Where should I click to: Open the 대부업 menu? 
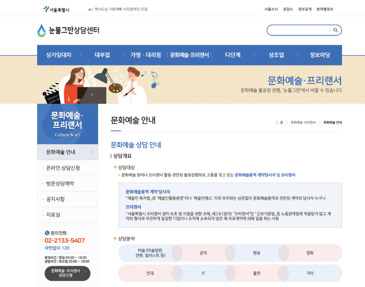[102, 55]
